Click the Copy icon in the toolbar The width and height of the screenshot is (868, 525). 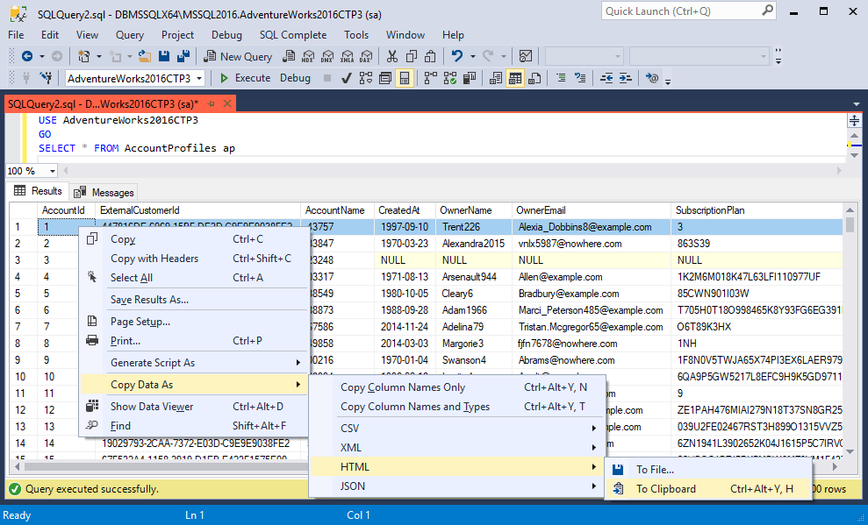[412, 56]
